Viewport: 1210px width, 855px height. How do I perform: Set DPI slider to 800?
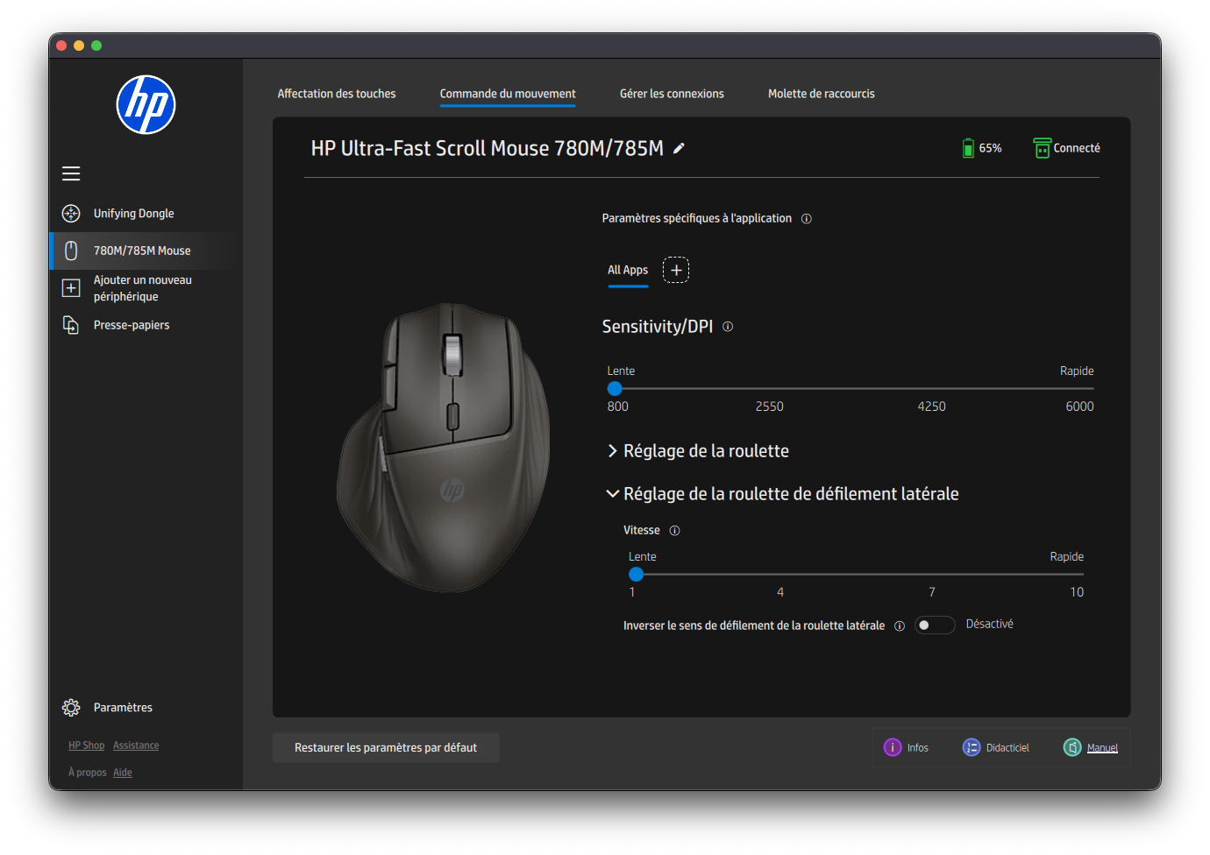(616, 388)
